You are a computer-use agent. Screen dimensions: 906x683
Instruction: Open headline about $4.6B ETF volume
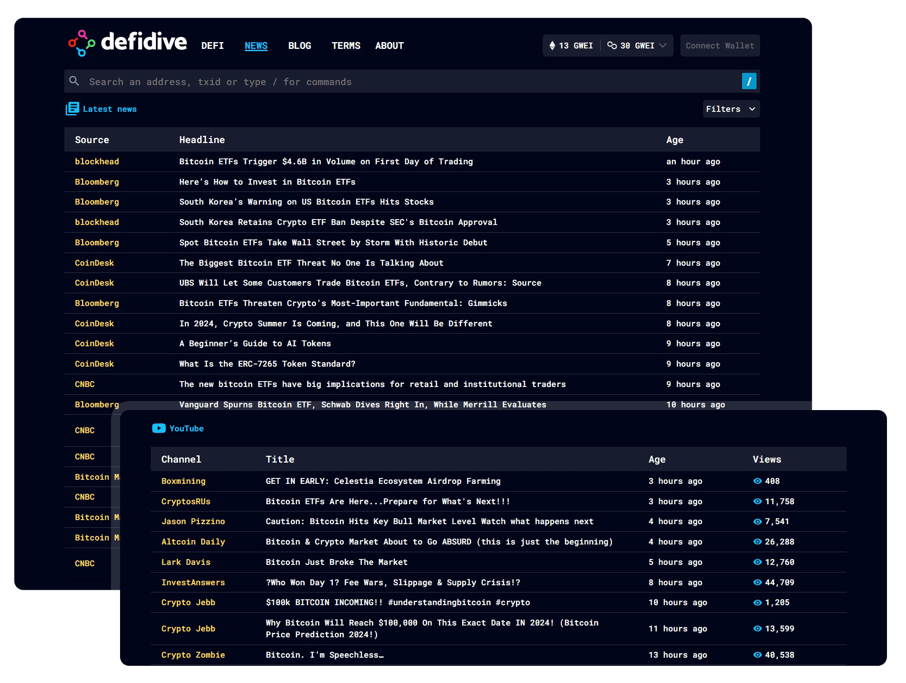point(326,162)
